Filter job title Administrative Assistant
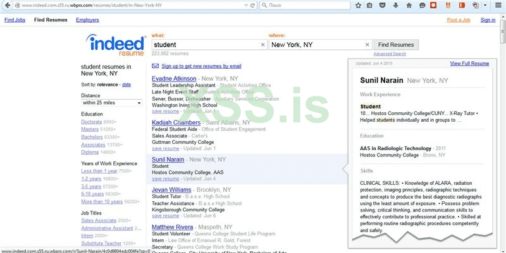 pyautogui.click(x=107, y=228)
